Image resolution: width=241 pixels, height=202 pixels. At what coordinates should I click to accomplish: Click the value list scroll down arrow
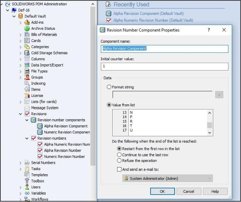coord(209,133)
